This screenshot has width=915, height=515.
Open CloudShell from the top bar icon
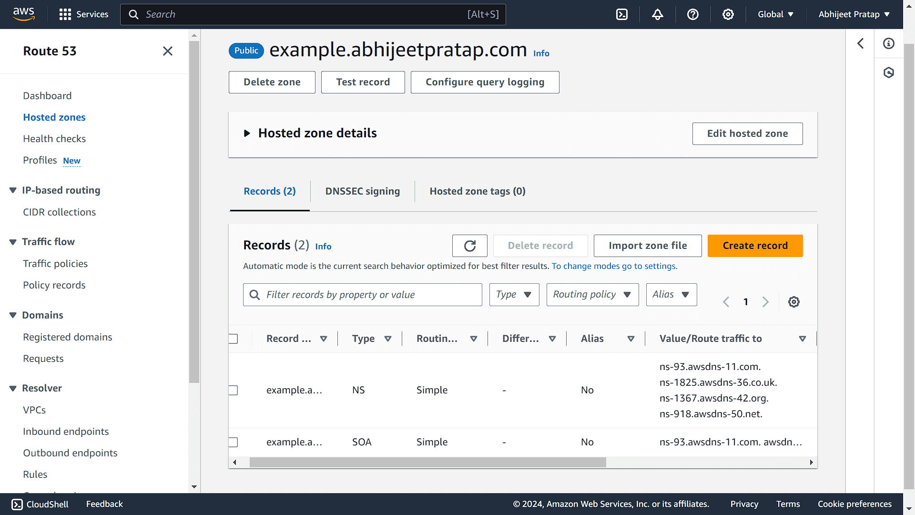click(622, 14)
